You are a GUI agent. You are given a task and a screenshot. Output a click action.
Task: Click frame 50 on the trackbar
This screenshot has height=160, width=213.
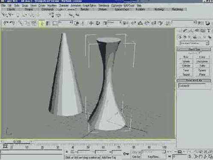tap(88, 147)
